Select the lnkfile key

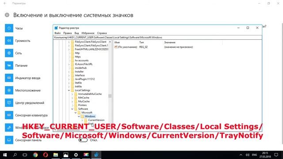click(x=78, y=87)
